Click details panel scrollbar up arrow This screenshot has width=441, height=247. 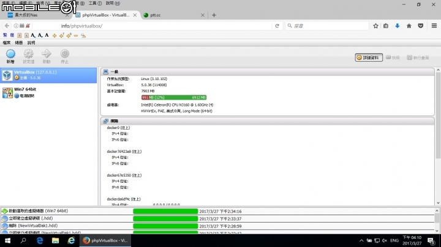438,70
